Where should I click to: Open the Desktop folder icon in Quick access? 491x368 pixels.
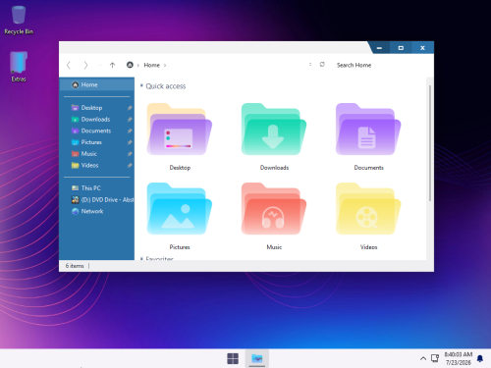click(x=180, y=130)
